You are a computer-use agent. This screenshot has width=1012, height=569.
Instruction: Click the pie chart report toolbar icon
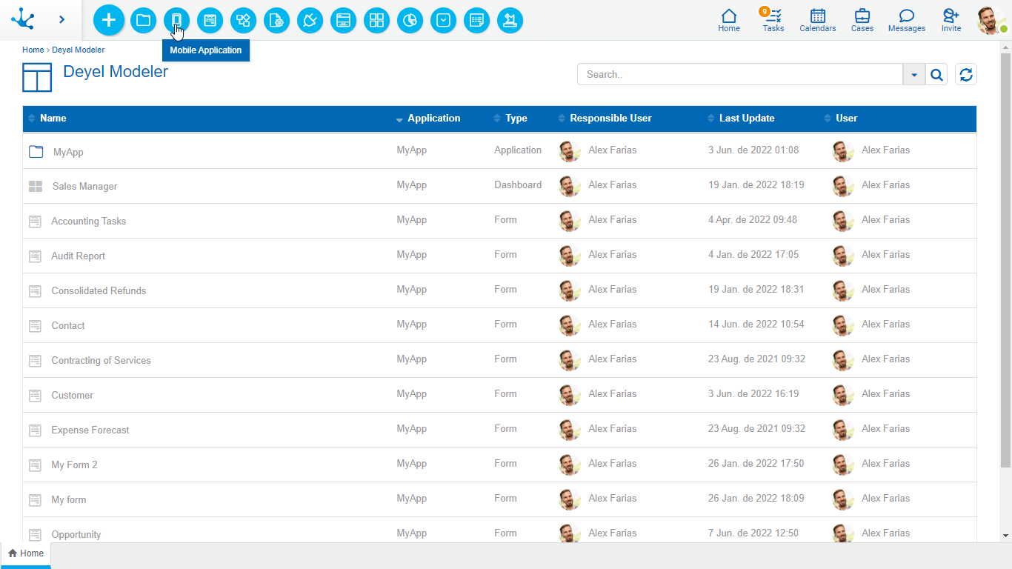[x=410, y=21]
